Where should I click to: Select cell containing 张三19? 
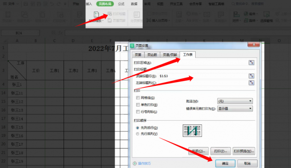[17, 161]
